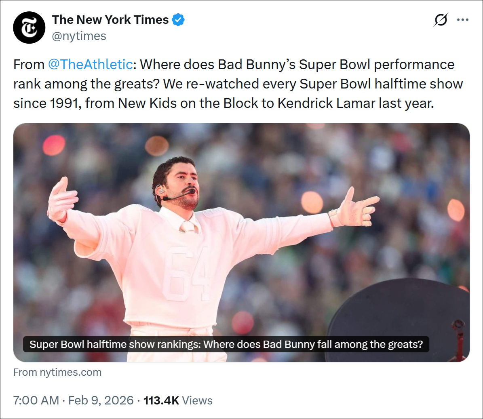Open the @TheAthletic mention link
Viewport: 483px width, 419px height.
tap(90, 65)
